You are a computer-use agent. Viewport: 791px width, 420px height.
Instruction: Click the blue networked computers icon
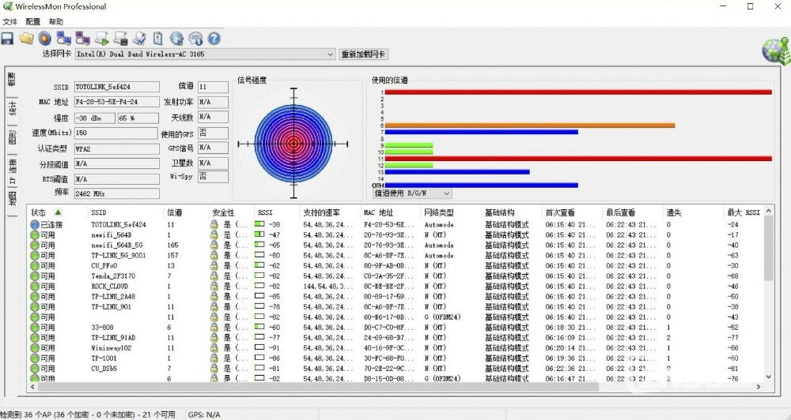point(64,38)
